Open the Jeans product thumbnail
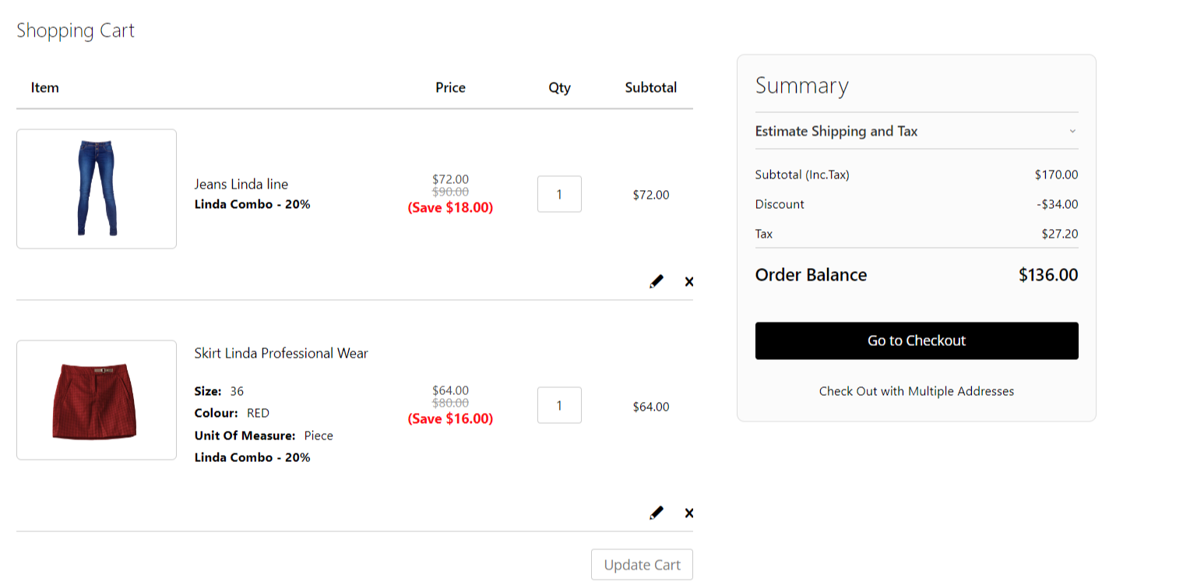Viewport: 1190px width, 582px height. click(97, 189)
